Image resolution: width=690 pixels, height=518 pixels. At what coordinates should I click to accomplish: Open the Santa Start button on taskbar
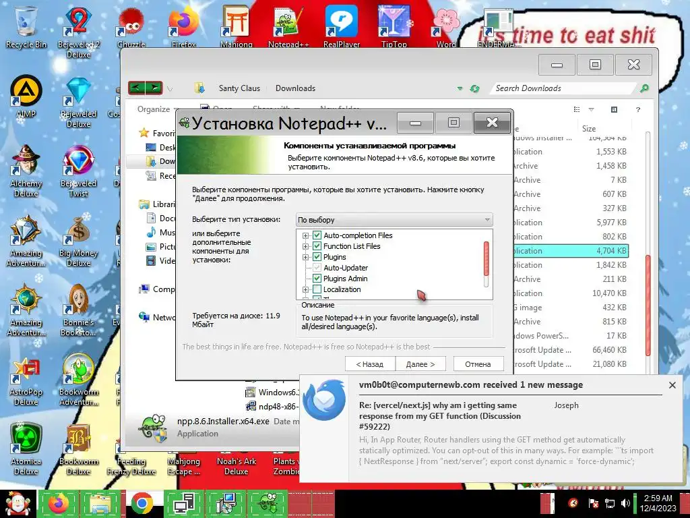pyautogui.click(x=18, y=504)
